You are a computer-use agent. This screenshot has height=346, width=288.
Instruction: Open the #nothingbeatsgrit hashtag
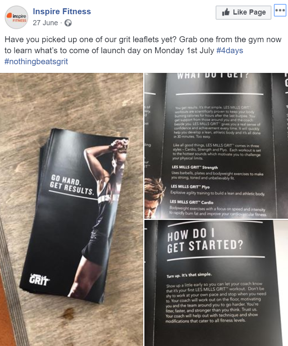(36, 61)
